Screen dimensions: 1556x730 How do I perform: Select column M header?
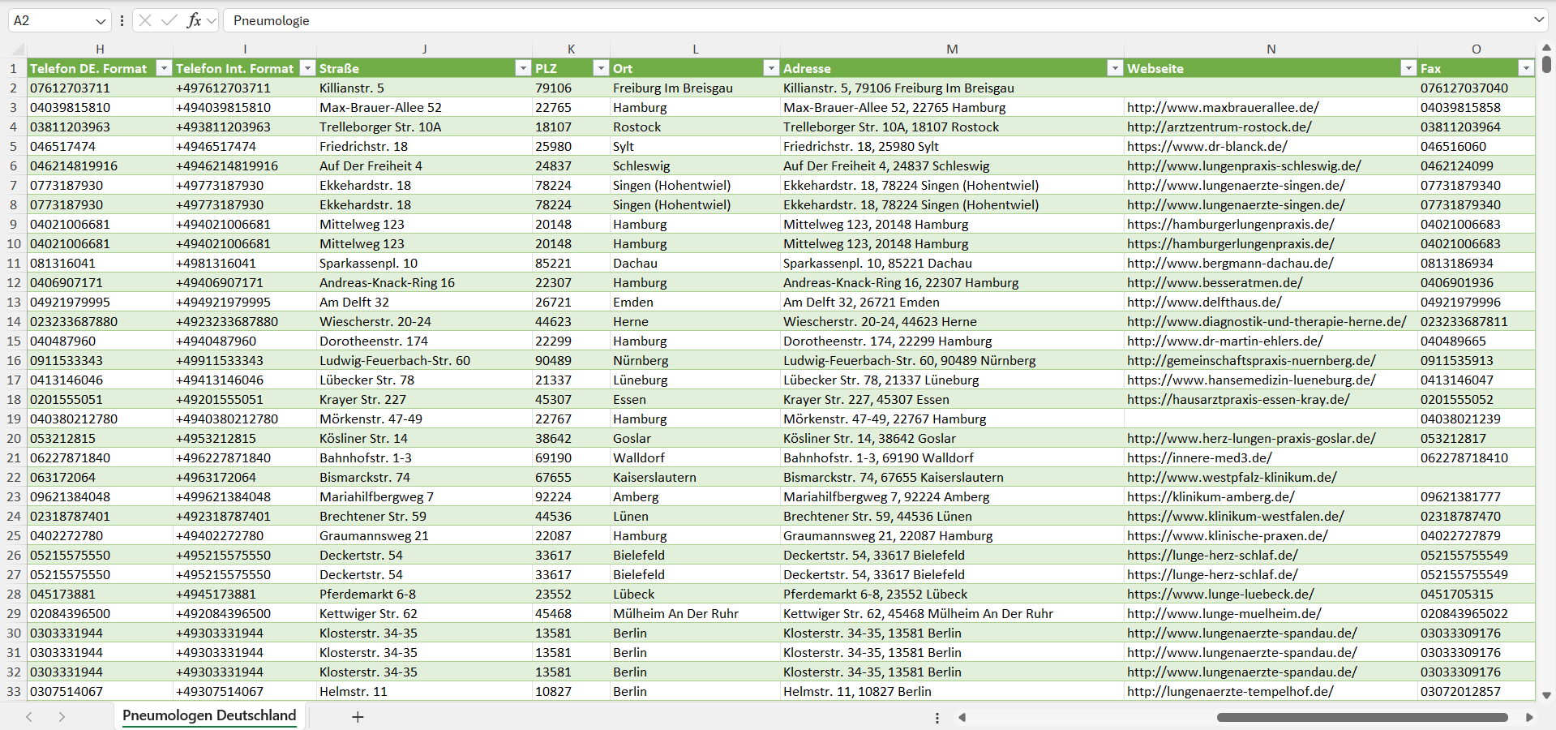click(952, 49)
